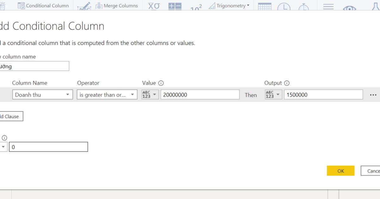The height and width of the screenshot is (199, 380).
Task: Click the Information lines icon
Action: [328, 7]
